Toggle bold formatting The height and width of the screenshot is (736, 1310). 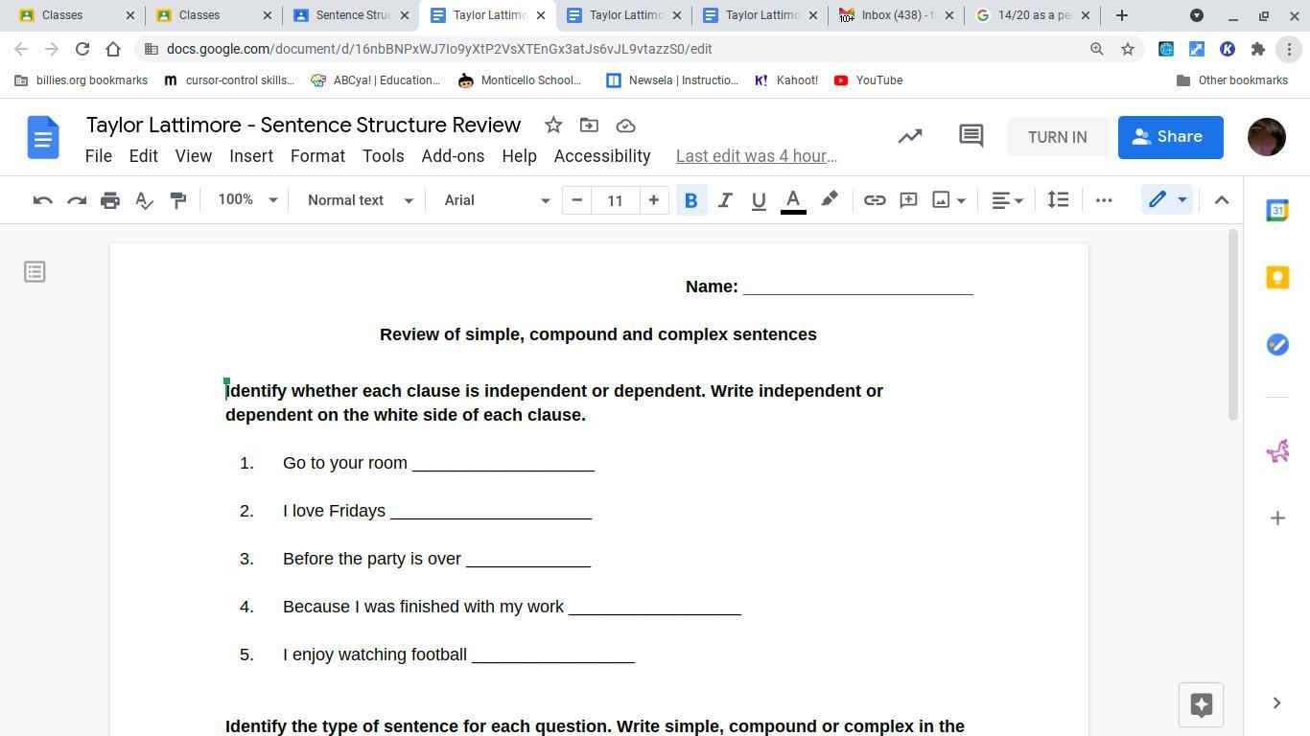[x=690, y=200]
